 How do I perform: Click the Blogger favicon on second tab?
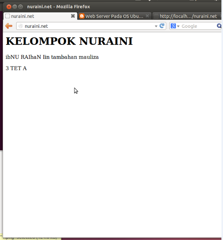[x=82, y=16]
